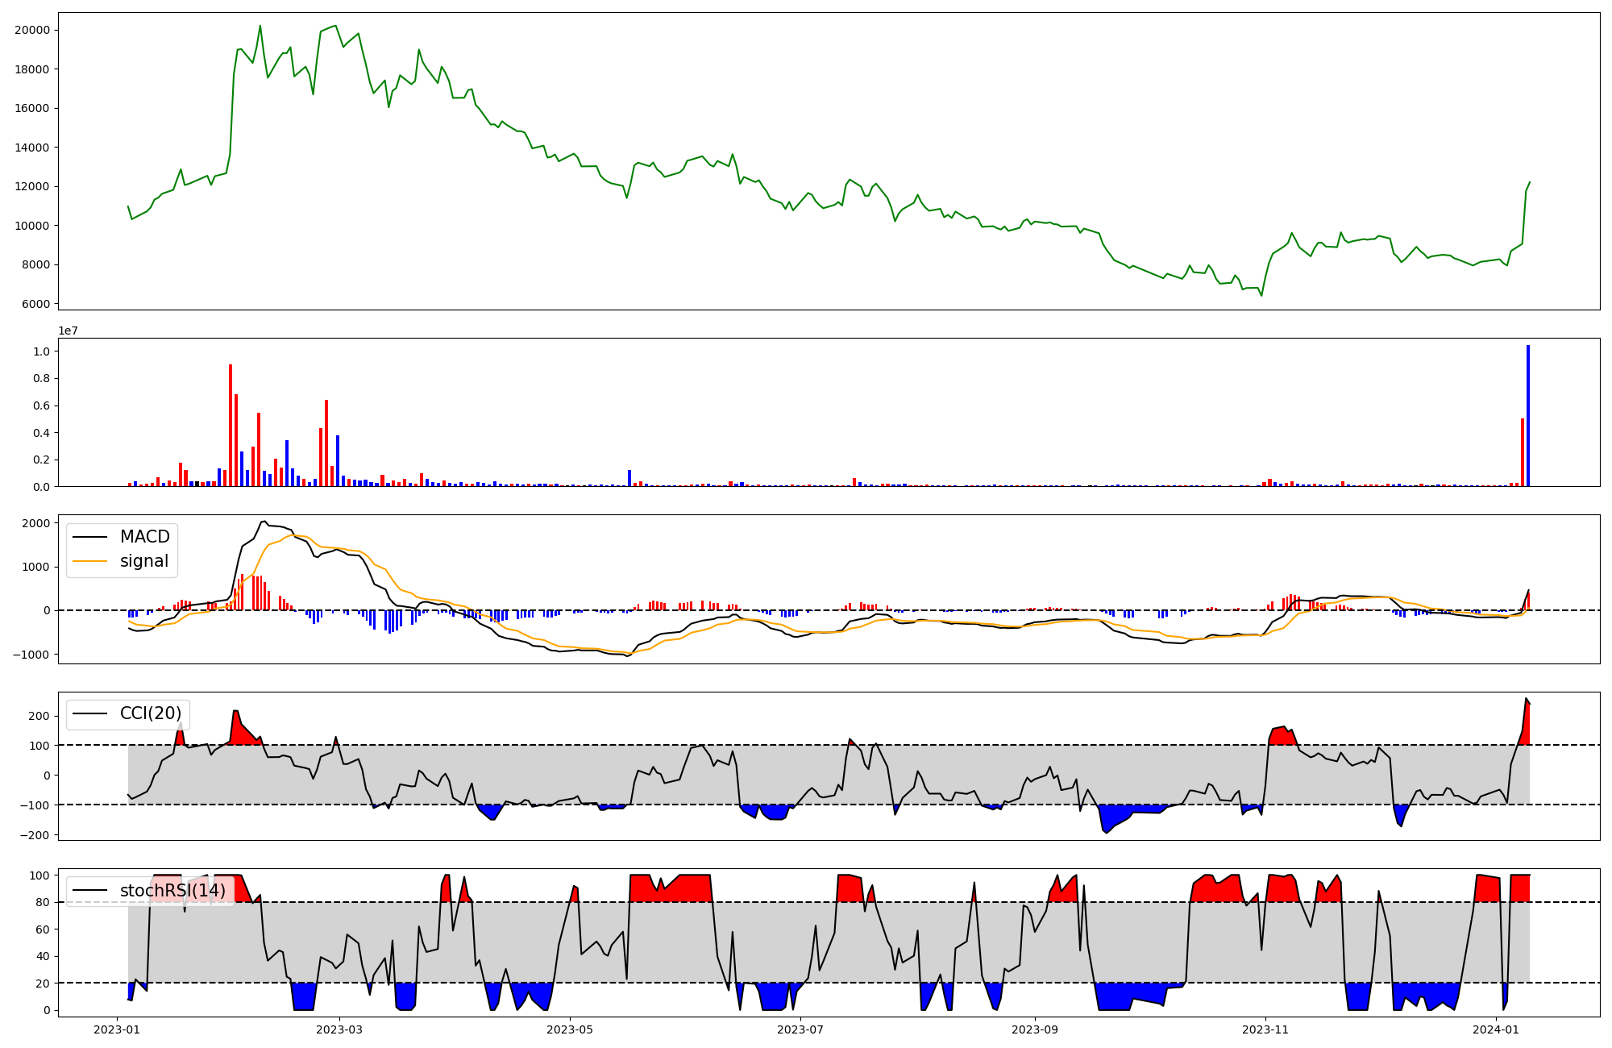Viewport: 1612px width, 1048px height.
Task: Click the 2000 tick on MACD axis
Action: [x=35, y=523]
